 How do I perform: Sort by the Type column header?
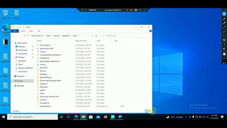pos(99,41)
